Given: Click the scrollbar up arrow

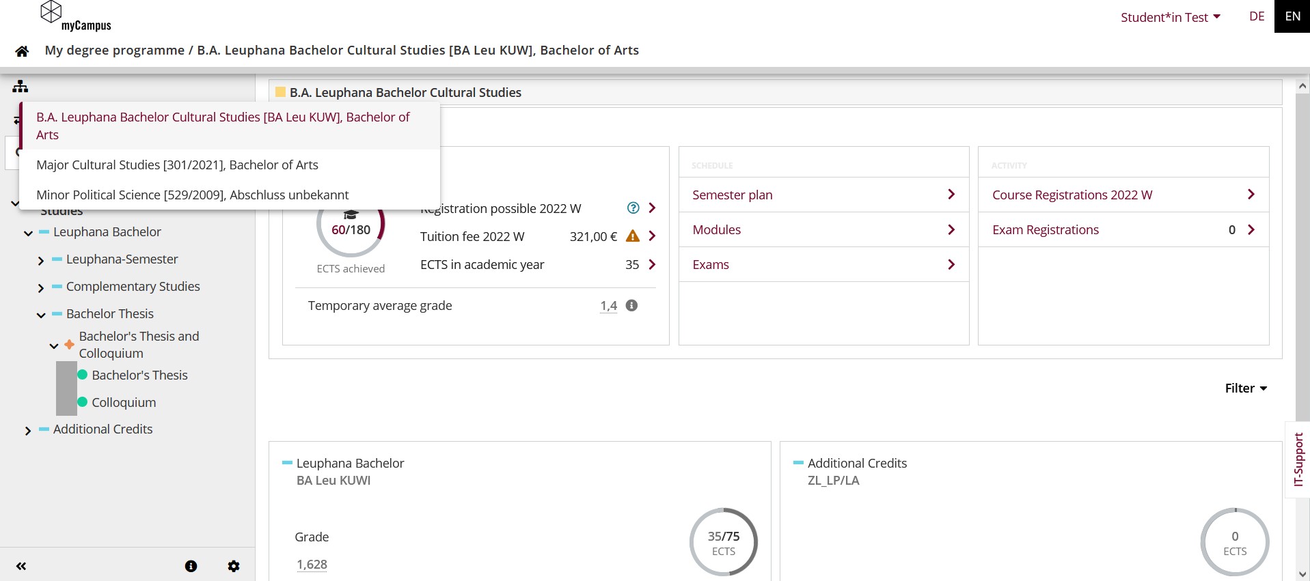Looking at the screenshot, I should coord(1302,87).
